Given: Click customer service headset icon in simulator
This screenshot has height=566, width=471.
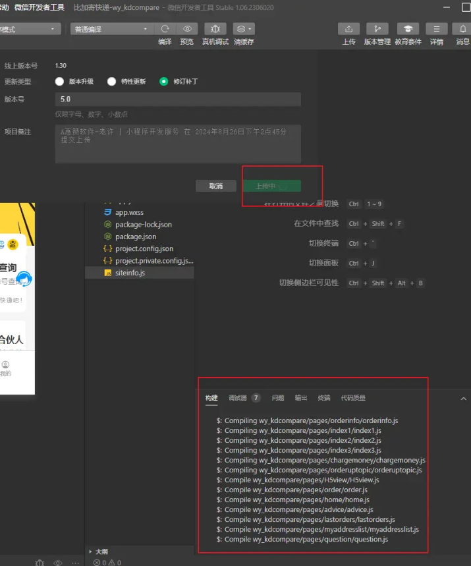Looking at the screenshot, I should [24, 279].
